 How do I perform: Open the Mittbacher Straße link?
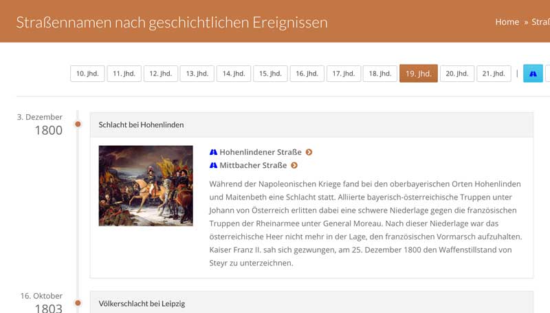253,165
